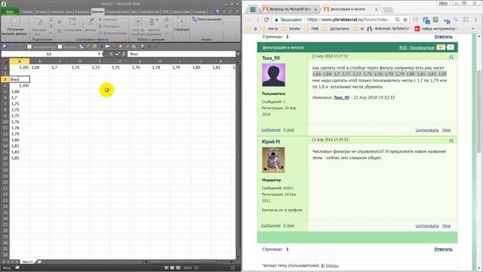Click the zoom in button on zoom slider
Viewport: 483px width, 272px height.
click(233, 267)
